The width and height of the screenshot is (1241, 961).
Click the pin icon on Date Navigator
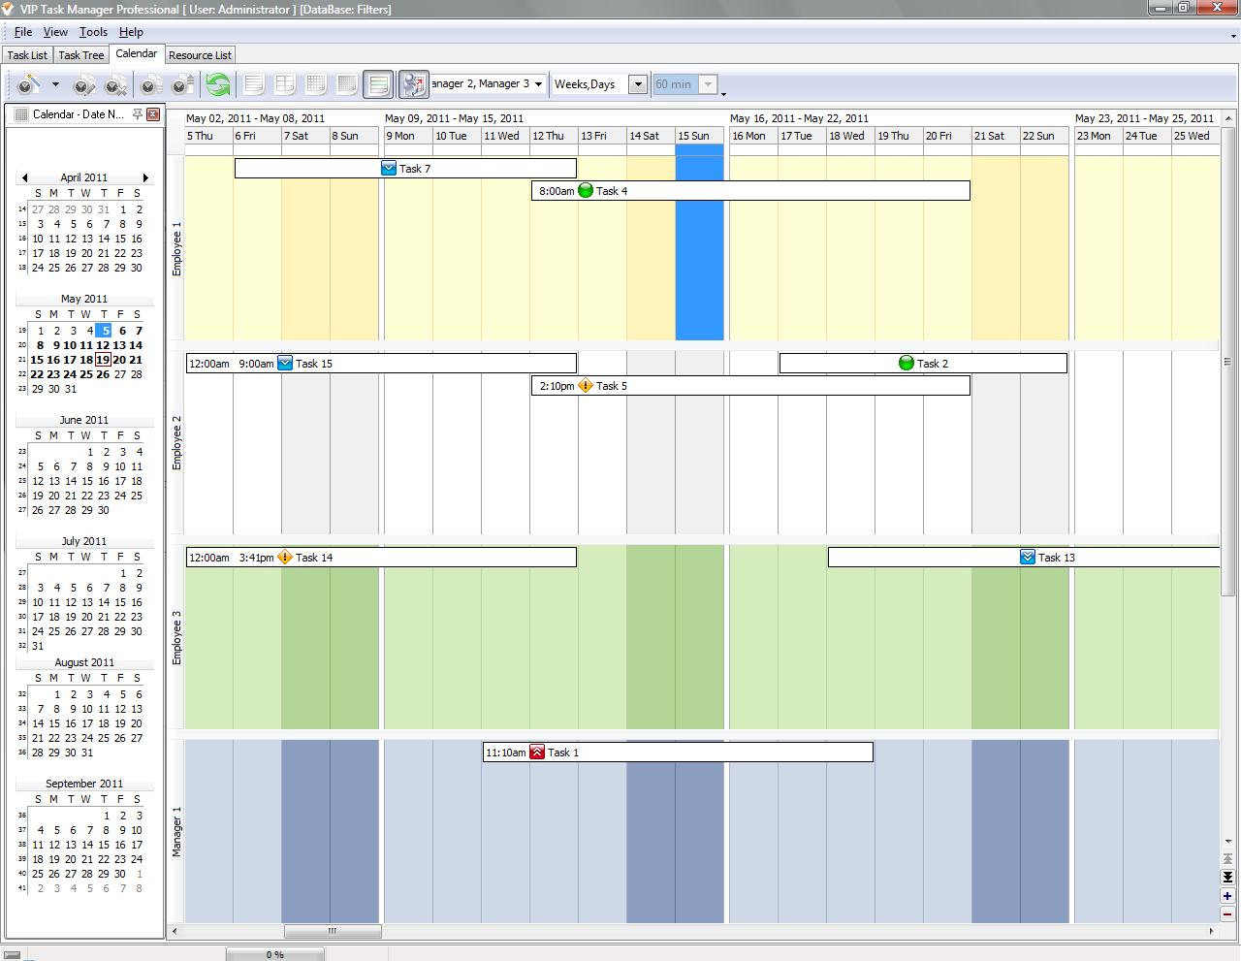pos(138,114)
